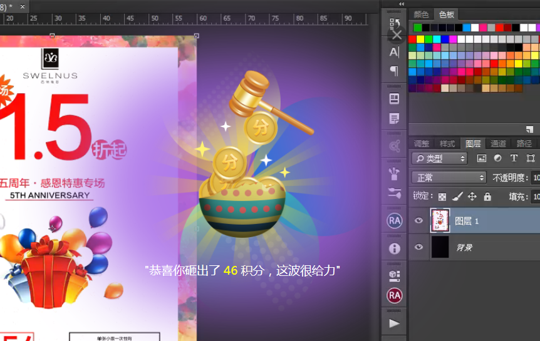Toggle lock position move icon
This screenshot has width=540, height=341.
472,196
